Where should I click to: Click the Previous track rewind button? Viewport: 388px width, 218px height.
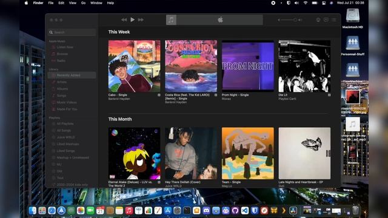[124, 20]
